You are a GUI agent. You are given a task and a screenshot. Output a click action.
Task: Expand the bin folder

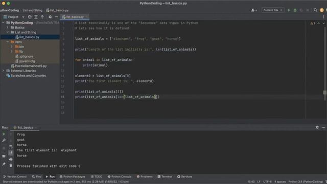click(12, 47)
